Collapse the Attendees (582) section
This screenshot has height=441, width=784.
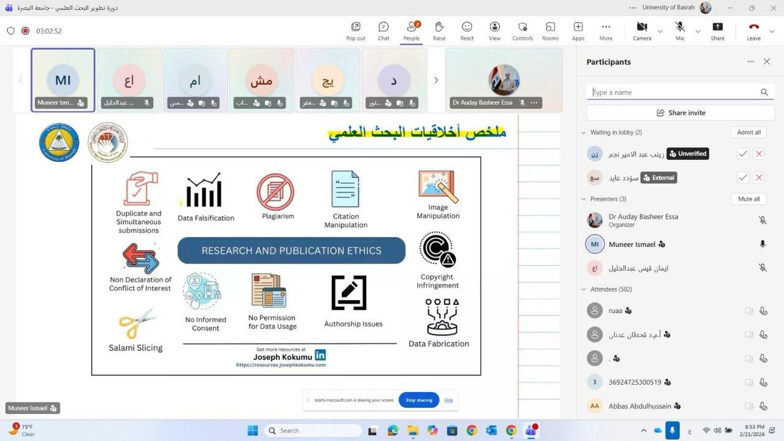click(x=582, y=289)
